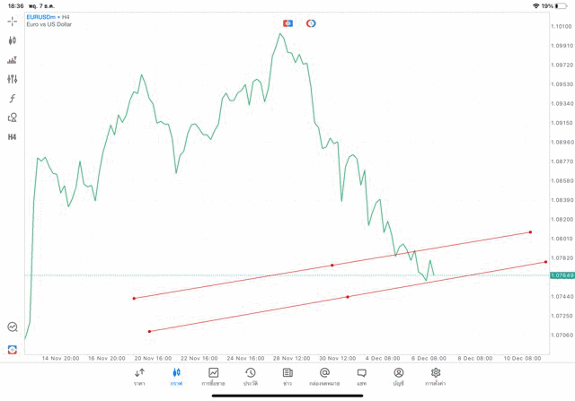The image size is (575, 401).
Task: Open the ข่าว news tab
Action: [287, 377]
